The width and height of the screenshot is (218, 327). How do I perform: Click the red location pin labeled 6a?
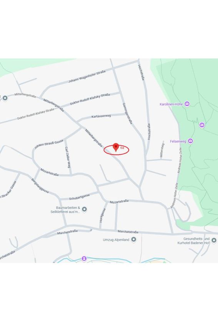tap(116, 147)
